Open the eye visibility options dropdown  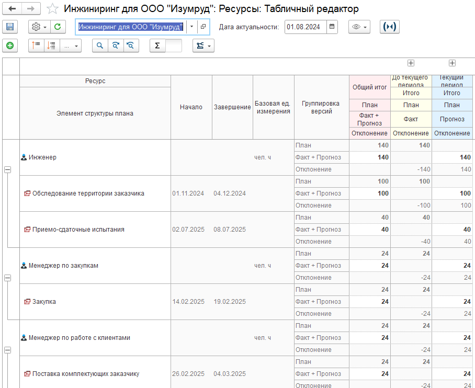pos(359,27)
